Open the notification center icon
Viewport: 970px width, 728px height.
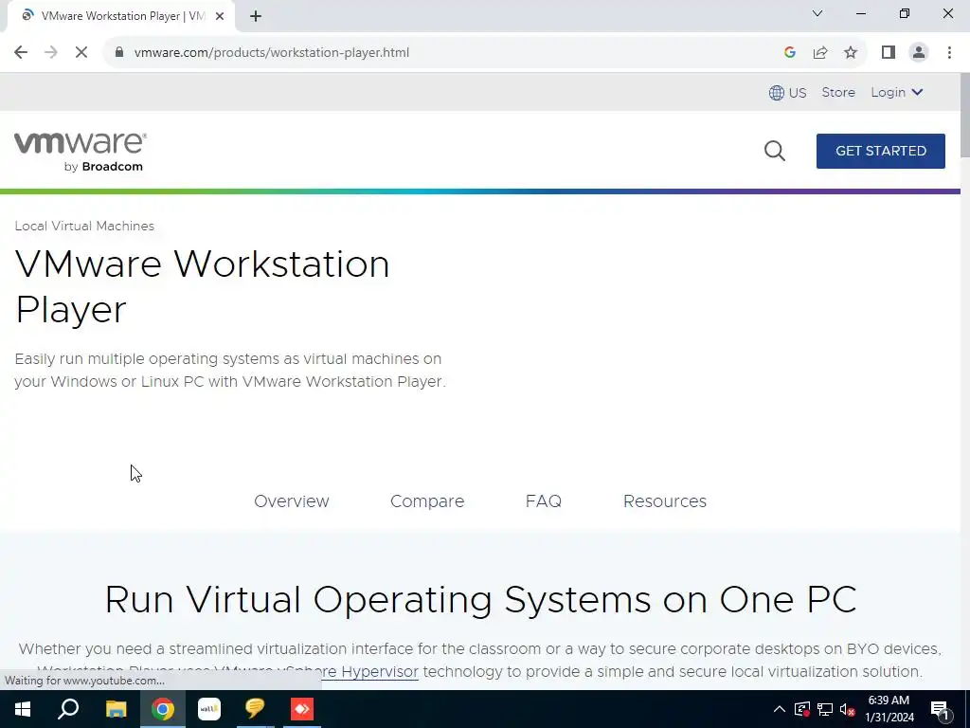coord(940,710)
